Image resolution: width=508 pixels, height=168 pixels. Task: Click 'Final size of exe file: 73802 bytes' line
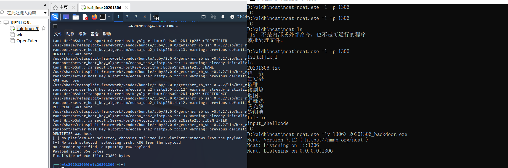(91, 156)
